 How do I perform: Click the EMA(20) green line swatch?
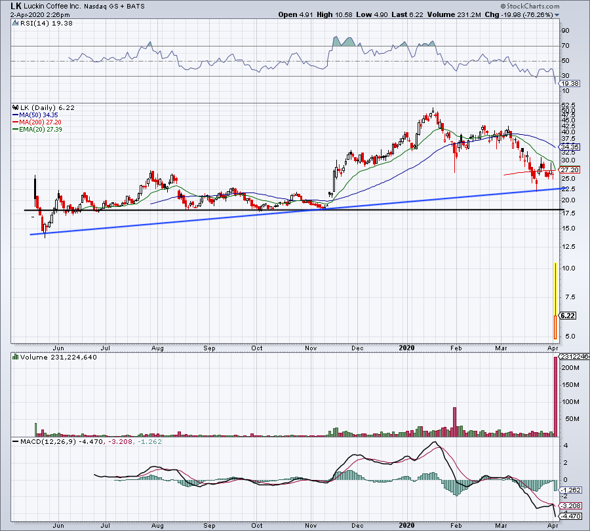(16, 129)
